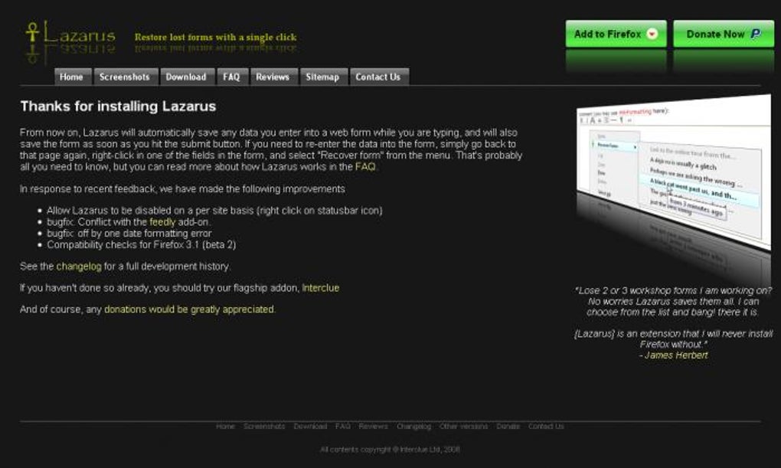The width and height of the screenshot is (781, 468).
Task: Open the feedly add-on link
Action: click(x=162, y=222)
